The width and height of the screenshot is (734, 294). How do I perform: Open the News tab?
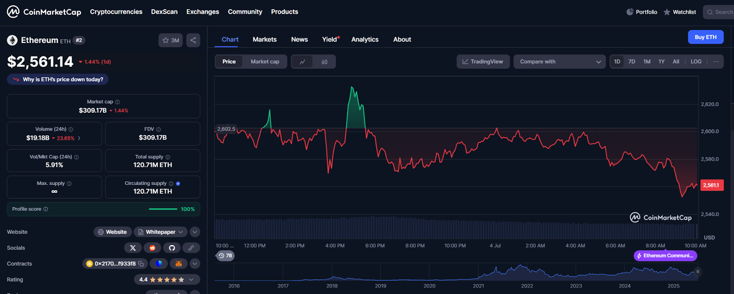pos(300,39)
